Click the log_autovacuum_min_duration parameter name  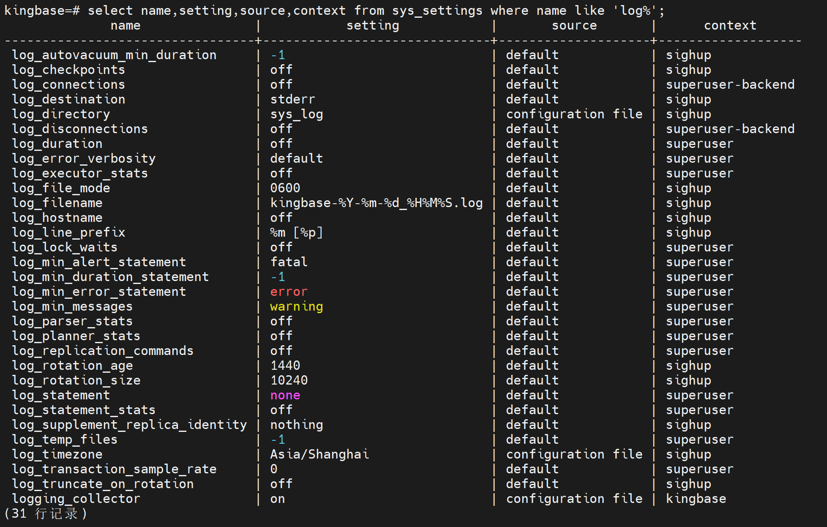pos(114,55)
